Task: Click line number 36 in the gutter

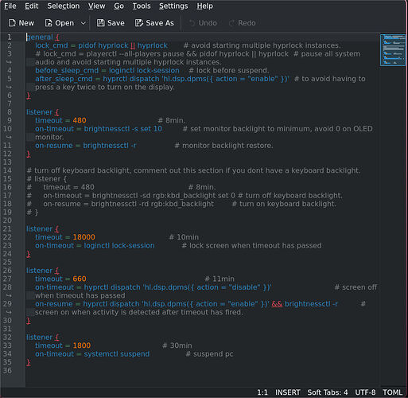Action: (7, 370)
